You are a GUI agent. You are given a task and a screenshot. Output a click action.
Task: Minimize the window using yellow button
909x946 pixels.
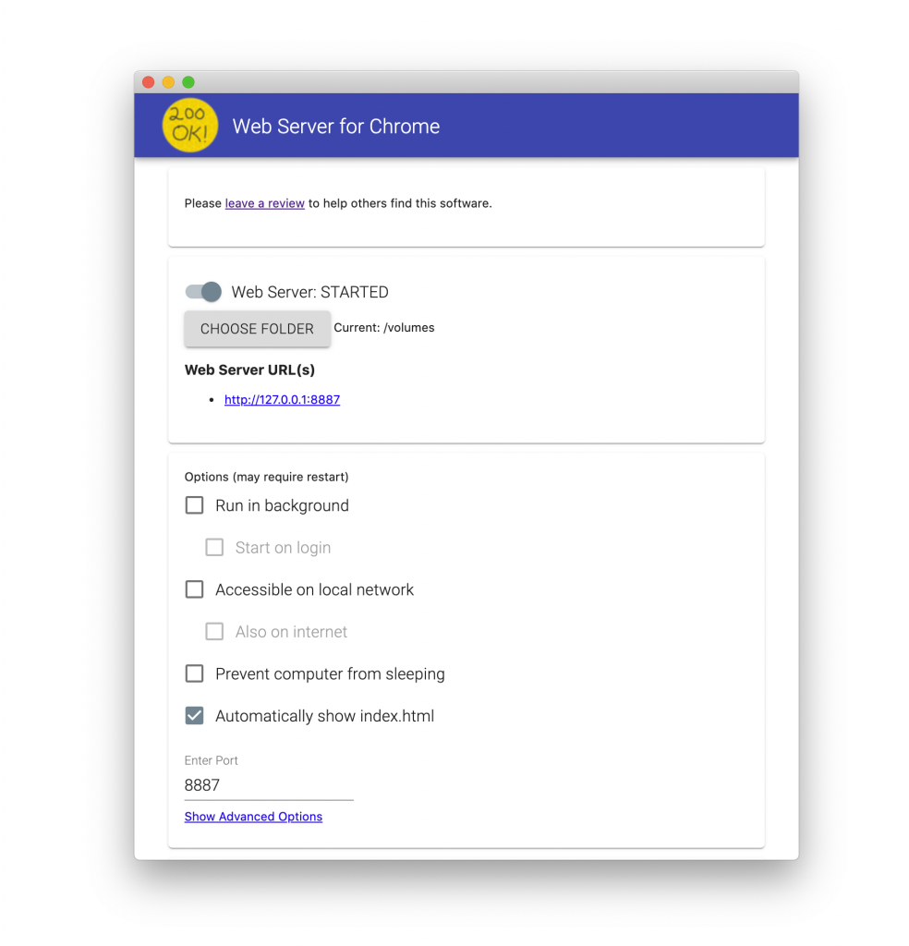(x=168, y=82)
